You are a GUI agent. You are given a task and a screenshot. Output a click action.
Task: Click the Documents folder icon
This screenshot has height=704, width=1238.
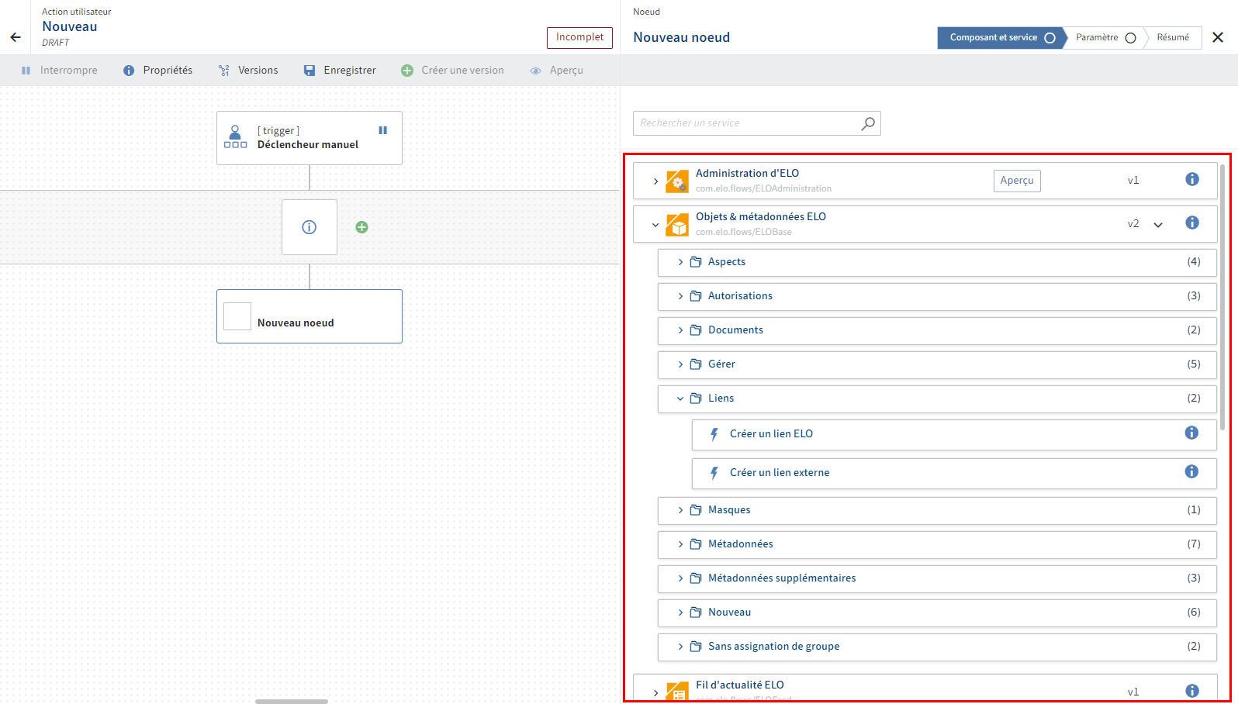pyautogui.click(x=696, y=330)
